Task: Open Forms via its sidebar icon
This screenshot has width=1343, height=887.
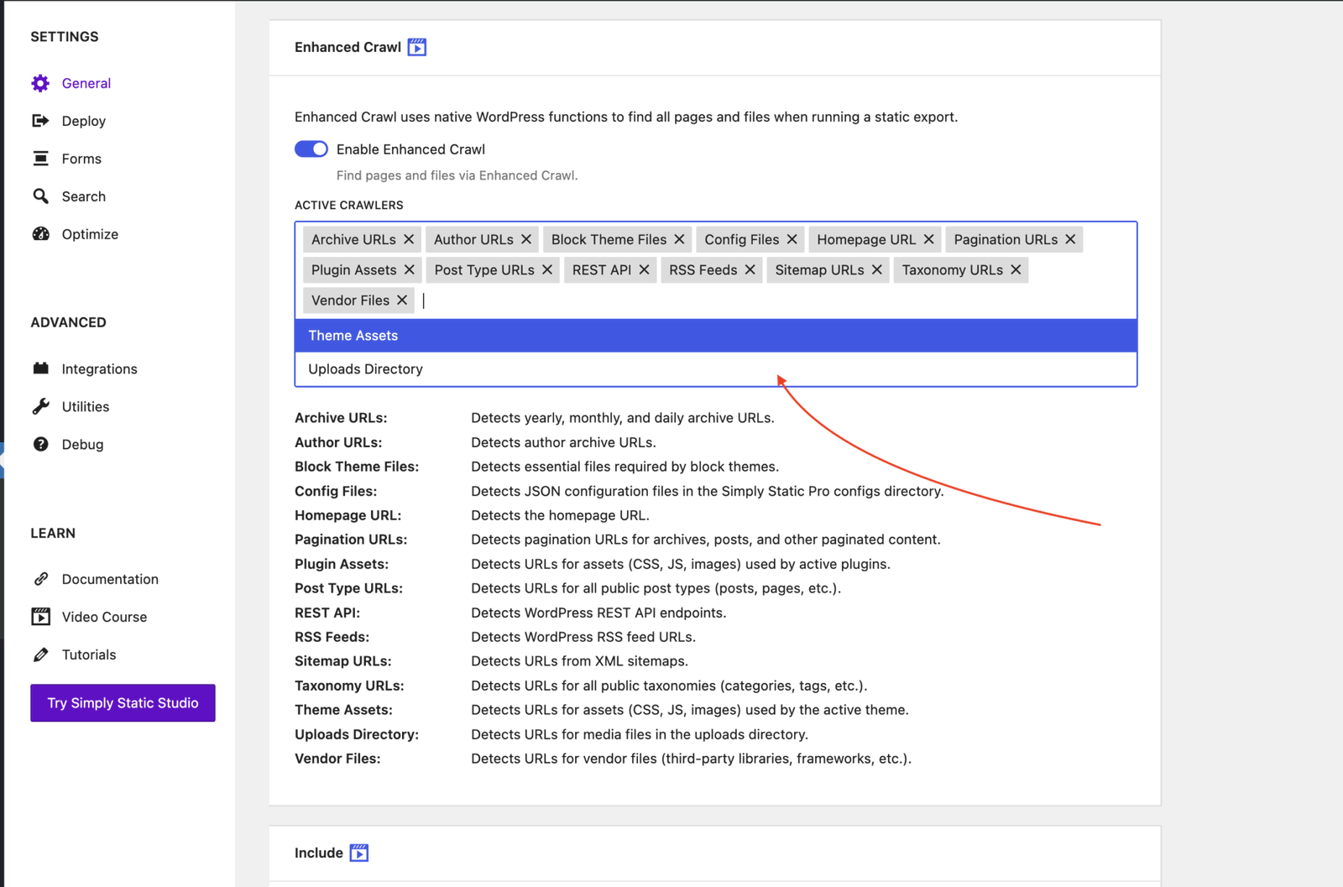Action: pos(39,159)
